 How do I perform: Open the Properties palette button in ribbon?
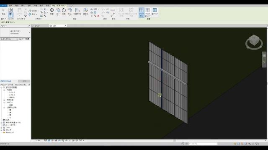pyautogui.click(x=10, y=15)
